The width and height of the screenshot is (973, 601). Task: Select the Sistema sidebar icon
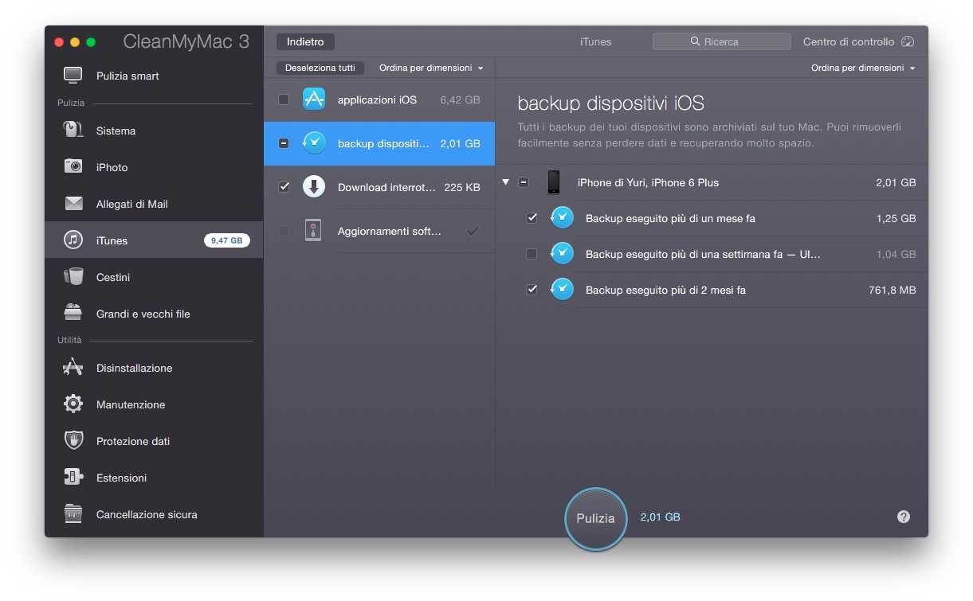[73, 131]
